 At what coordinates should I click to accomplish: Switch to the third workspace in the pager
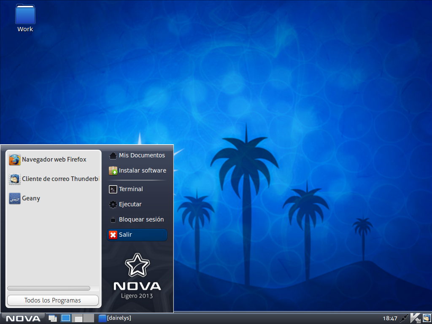89,318
